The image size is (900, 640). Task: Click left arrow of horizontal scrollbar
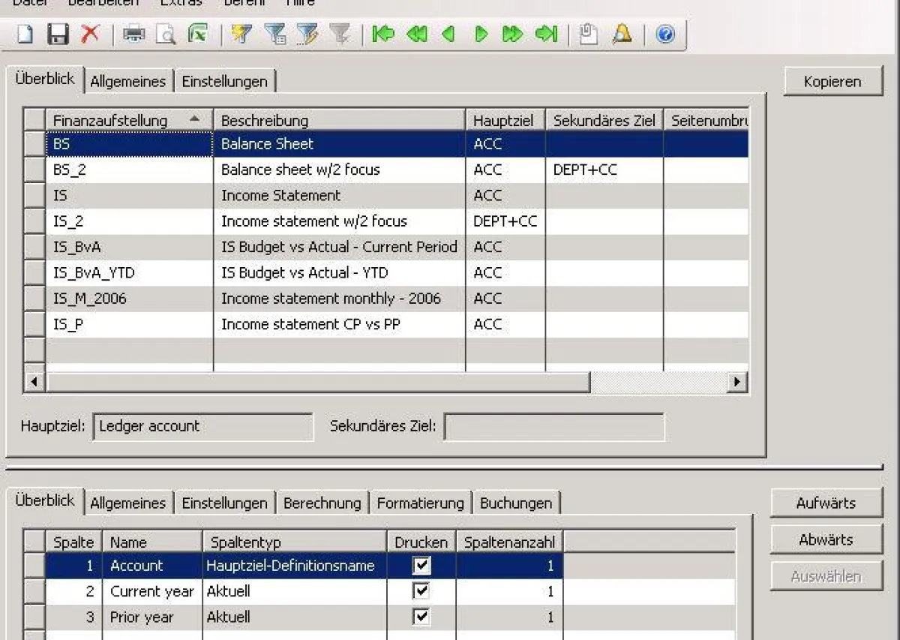(34, 382)
